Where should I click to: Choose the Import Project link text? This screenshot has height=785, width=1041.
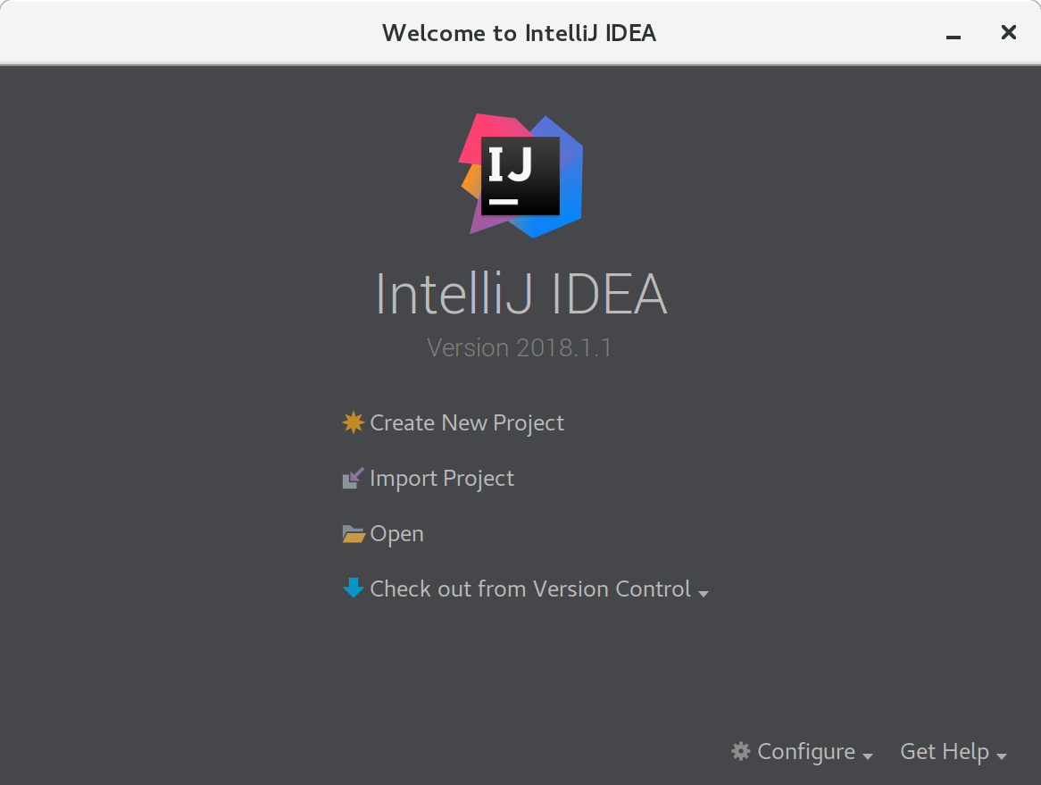pyautogui.click(x=442, y=479)
